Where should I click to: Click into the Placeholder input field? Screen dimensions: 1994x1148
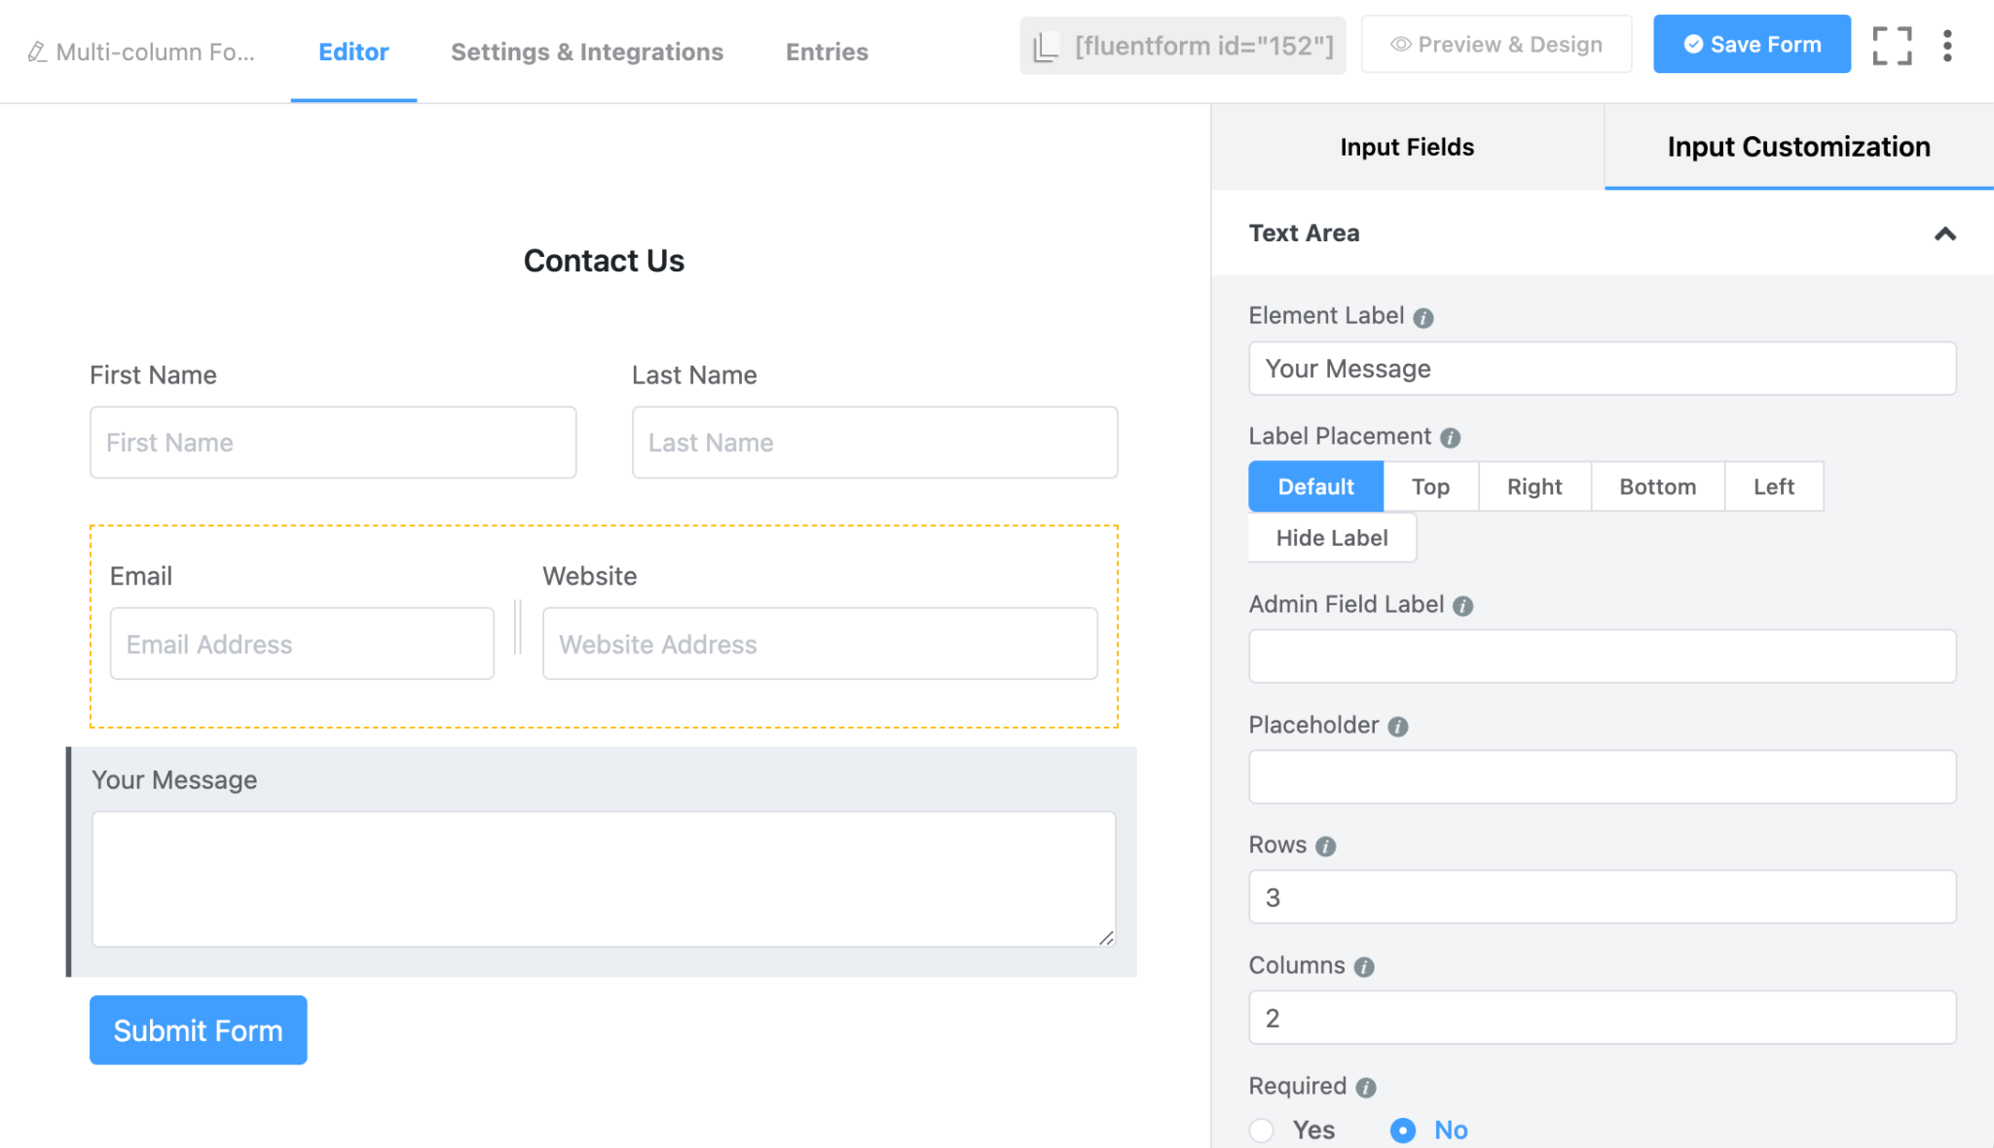1602,776
